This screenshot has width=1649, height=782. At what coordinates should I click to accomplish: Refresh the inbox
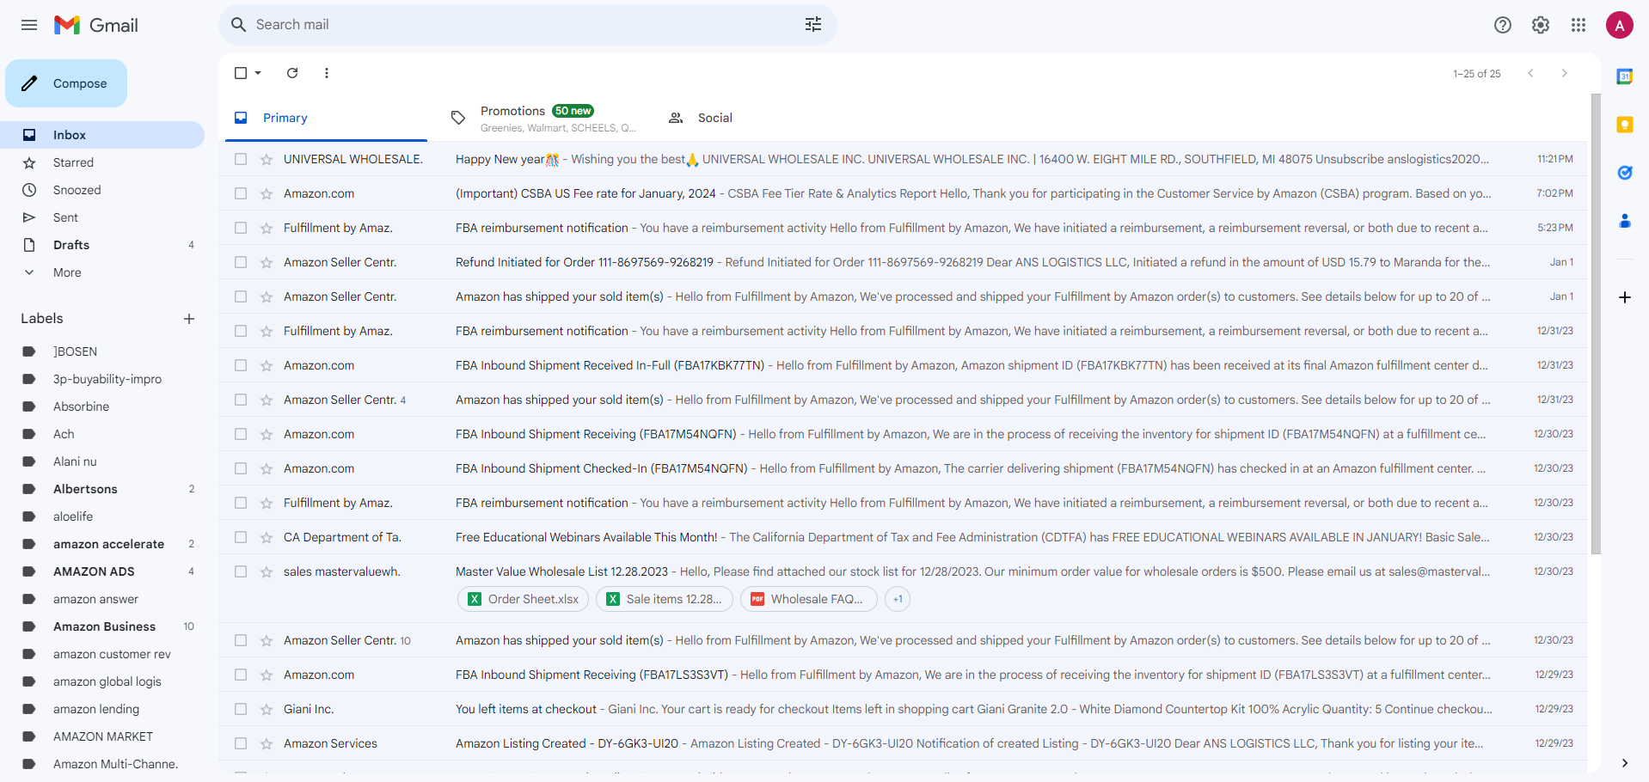click(292, 73)
